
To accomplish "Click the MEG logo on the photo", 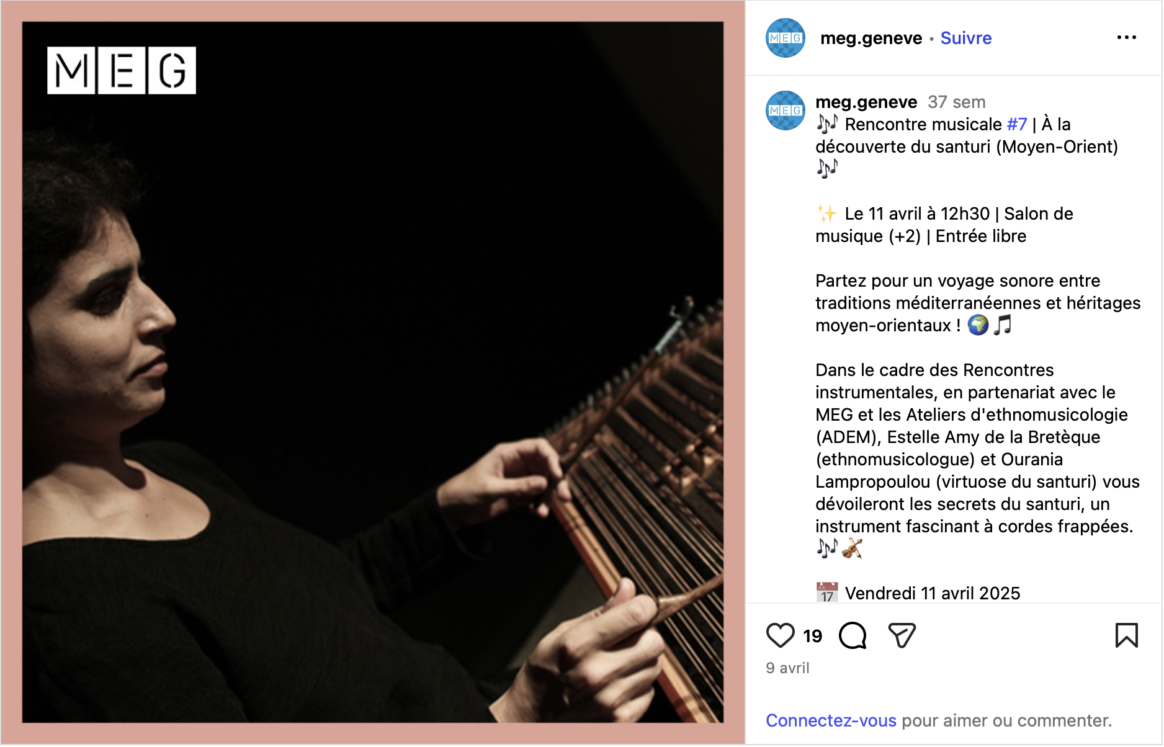I will 122,70.
